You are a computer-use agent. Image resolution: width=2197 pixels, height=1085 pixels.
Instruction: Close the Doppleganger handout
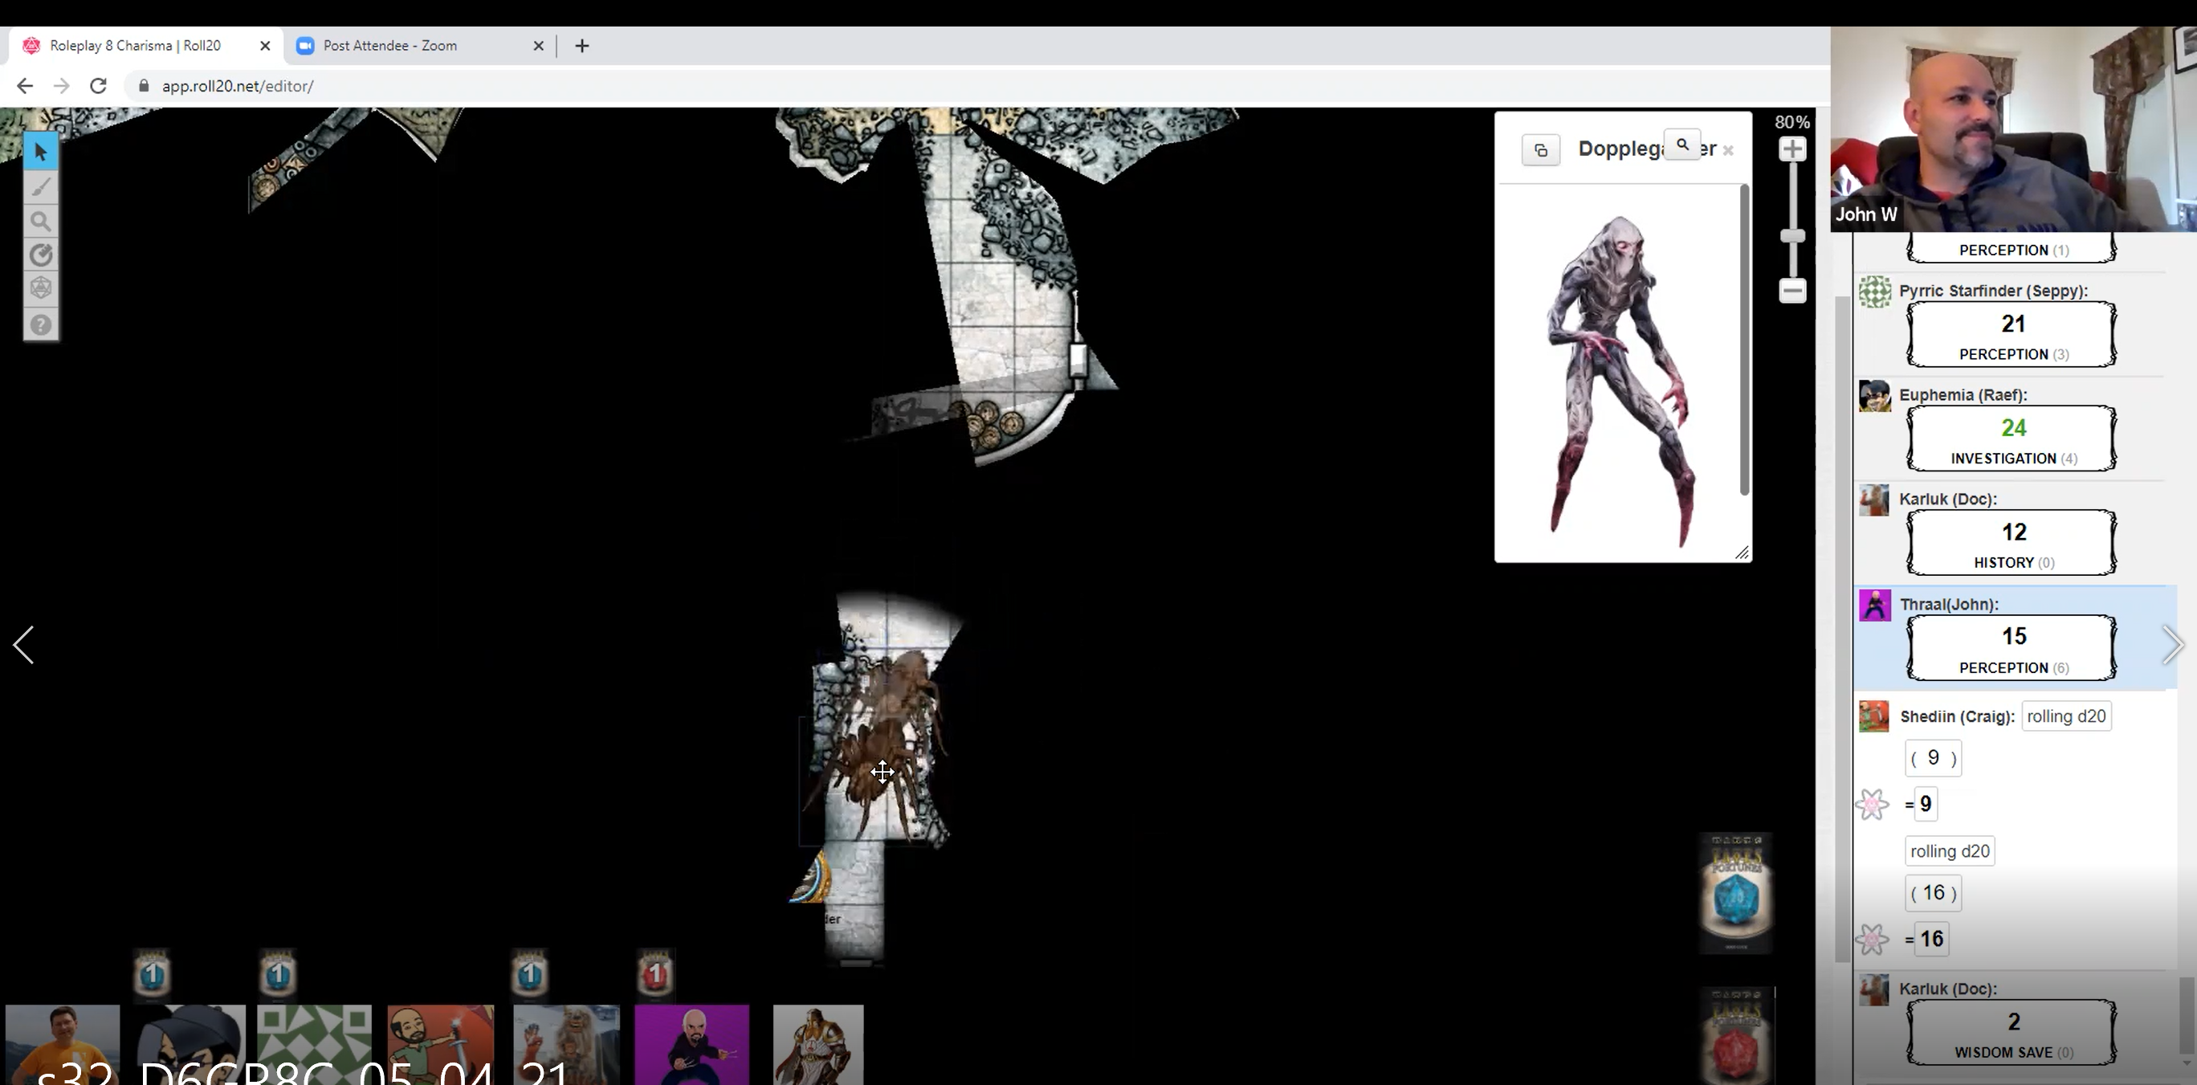tap(1728, 151)
